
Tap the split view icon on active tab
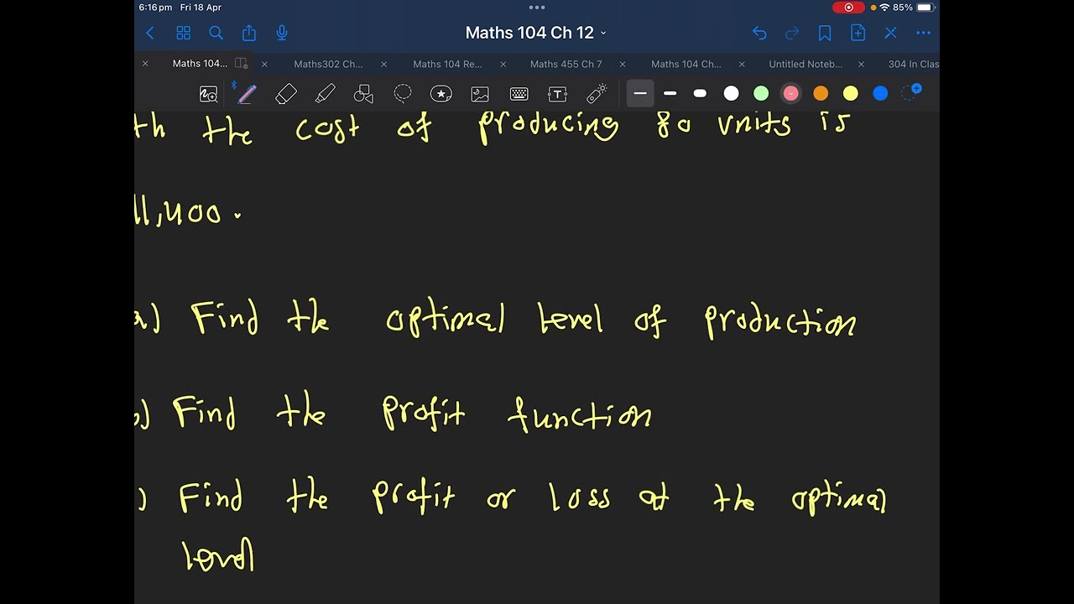tap(241, 64)
